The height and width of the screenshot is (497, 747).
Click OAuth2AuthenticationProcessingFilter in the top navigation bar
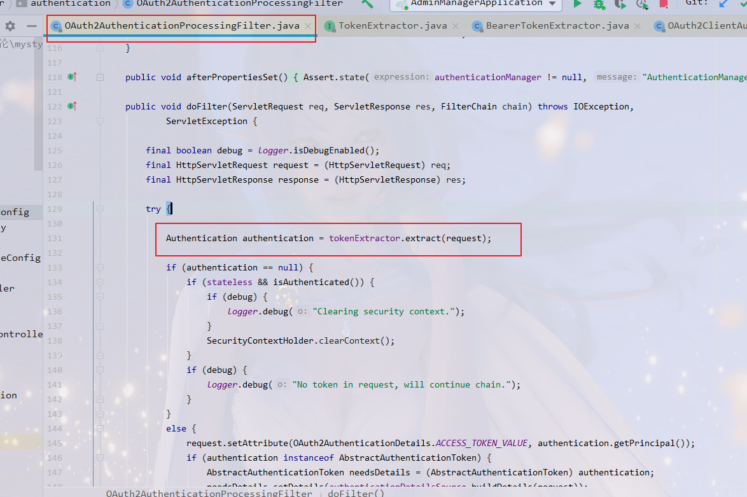pos(239,4)
